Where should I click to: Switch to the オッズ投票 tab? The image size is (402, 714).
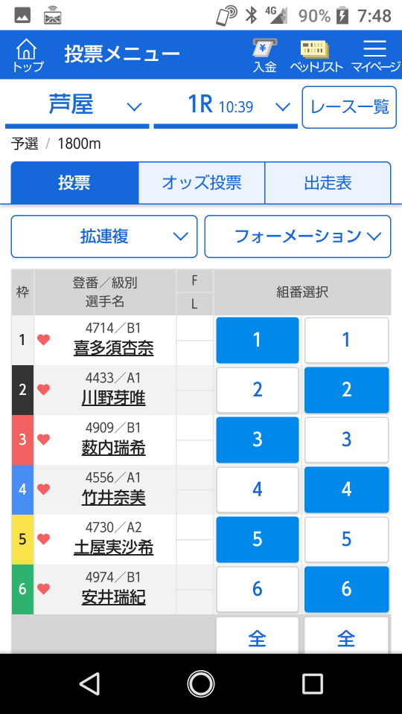202,183
